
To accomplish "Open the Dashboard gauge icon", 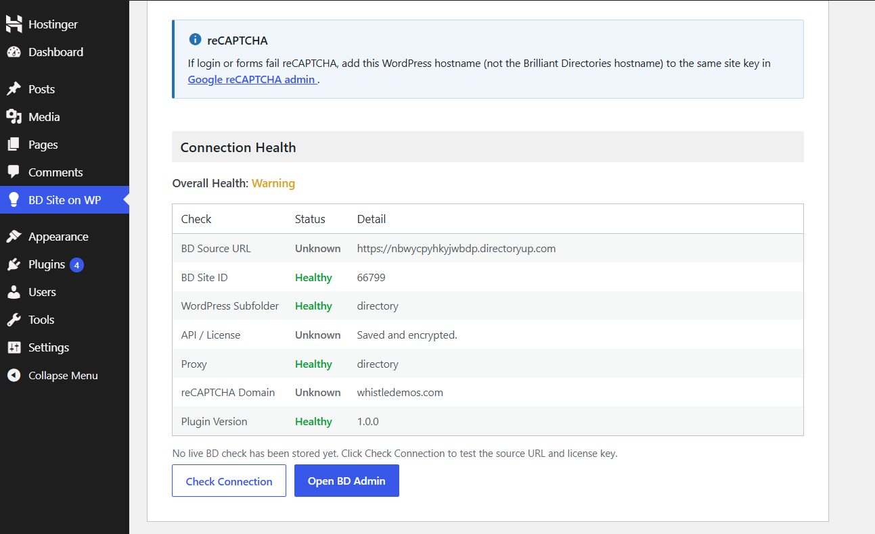I will pos(14,52).
